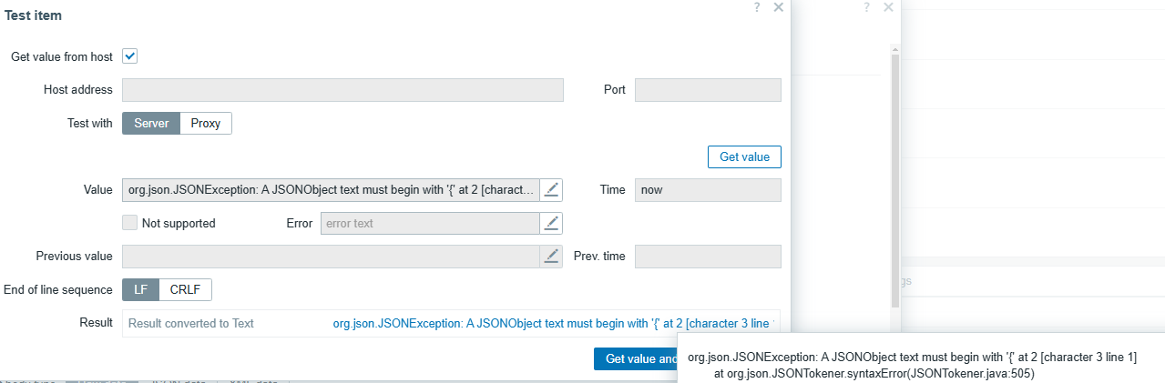Open the Previous value edit pencil icon

(x=552, y=256)
